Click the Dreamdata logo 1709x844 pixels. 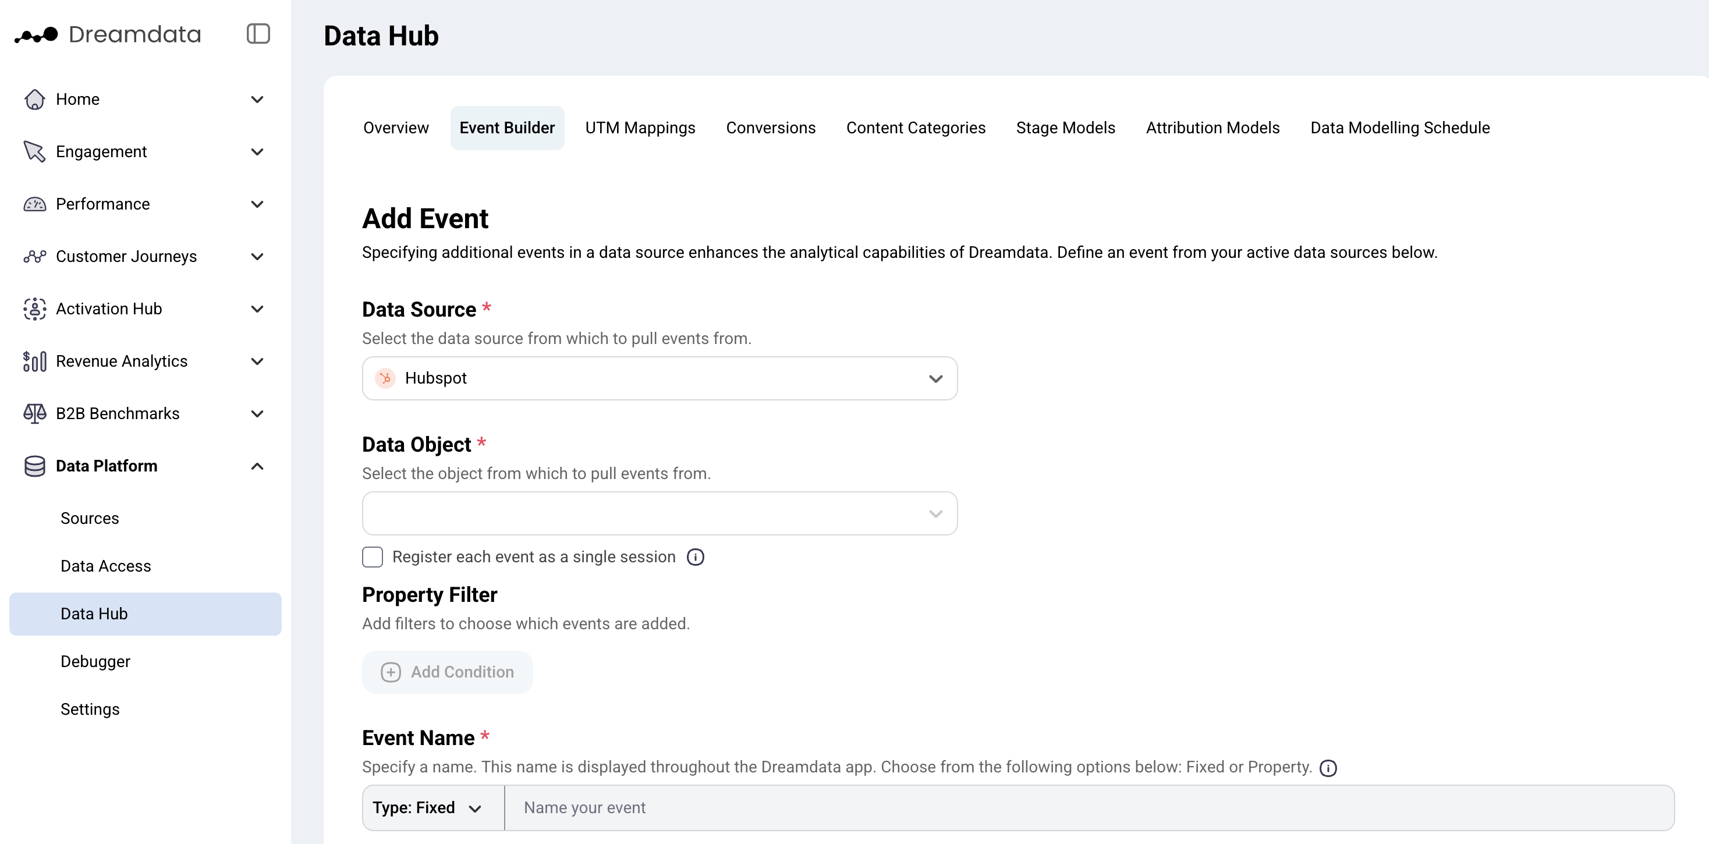[x=108, y=34]
